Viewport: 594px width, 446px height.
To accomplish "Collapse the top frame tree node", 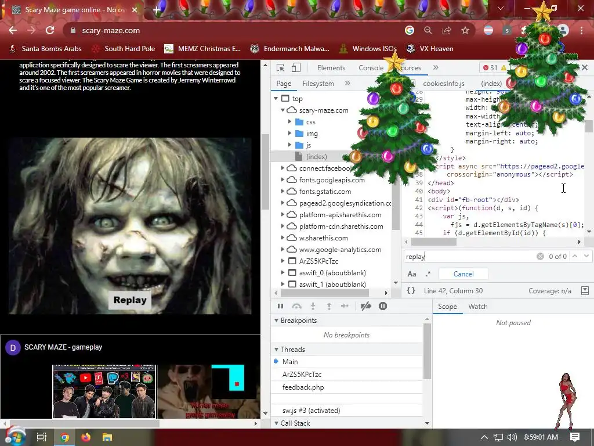I will point(276,98).
